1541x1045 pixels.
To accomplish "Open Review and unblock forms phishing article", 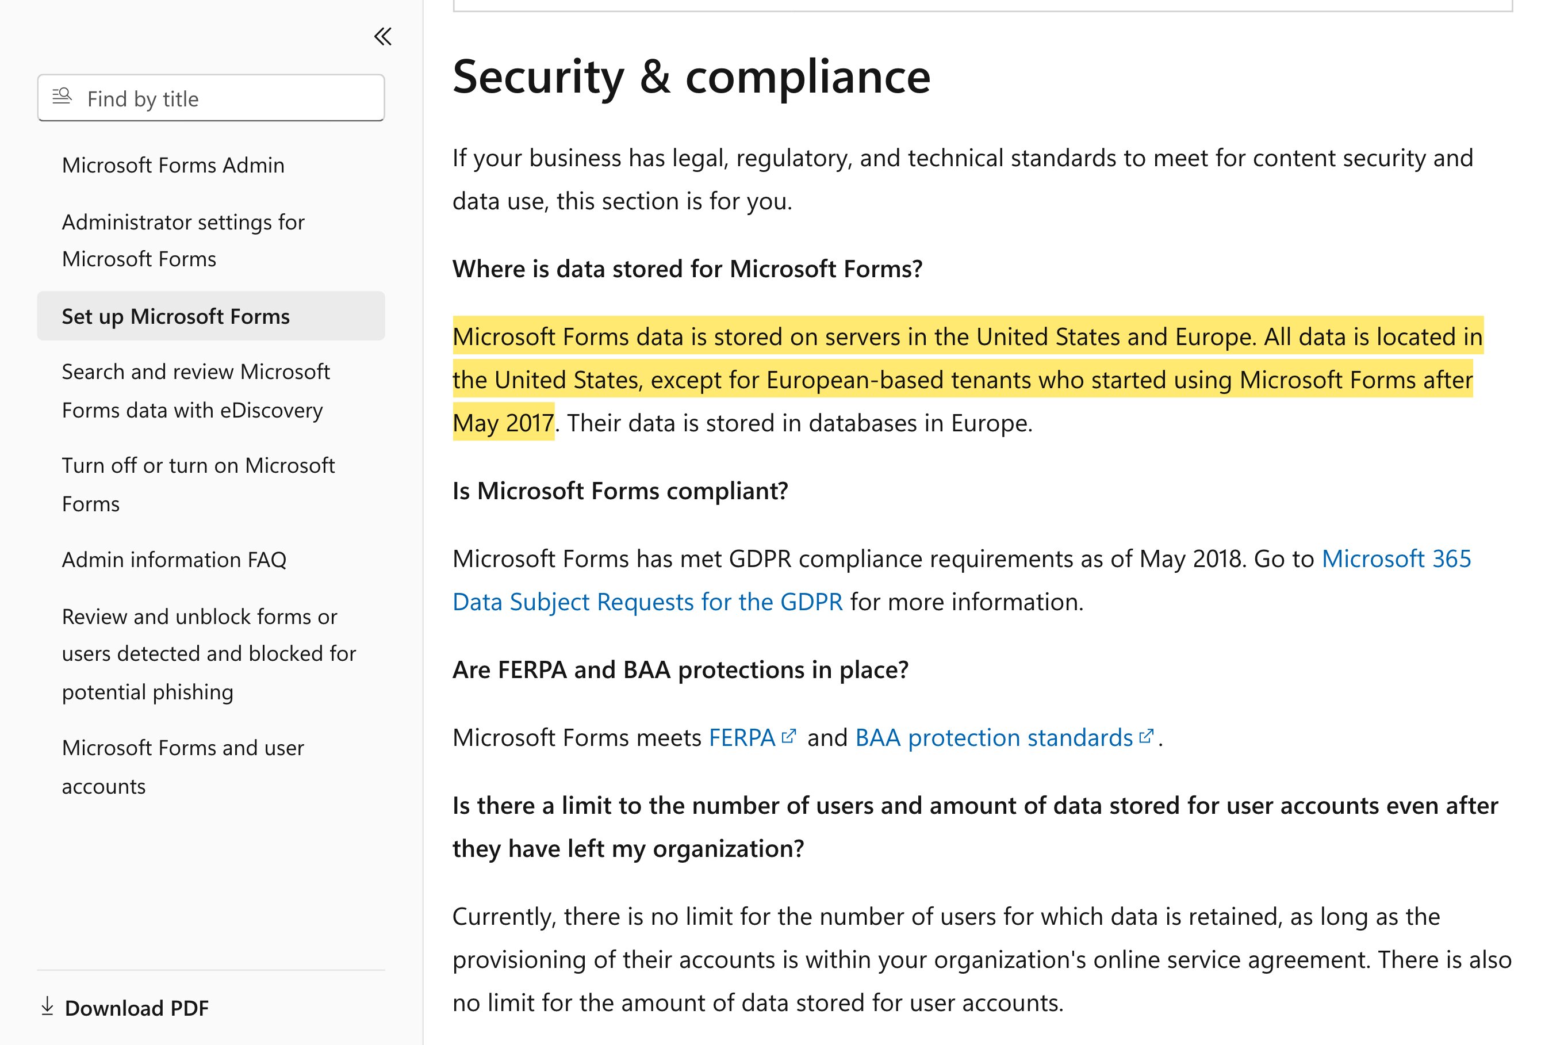I will point(209,654).
